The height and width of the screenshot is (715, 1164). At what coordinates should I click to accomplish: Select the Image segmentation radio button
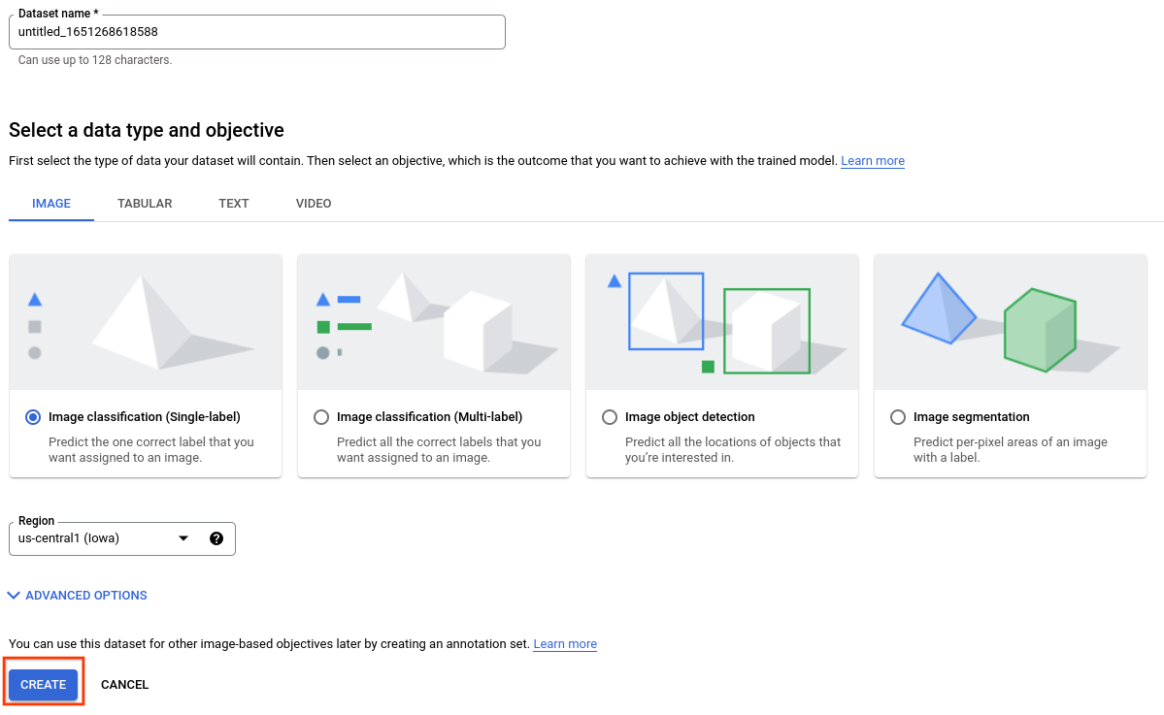click(897, 417)
